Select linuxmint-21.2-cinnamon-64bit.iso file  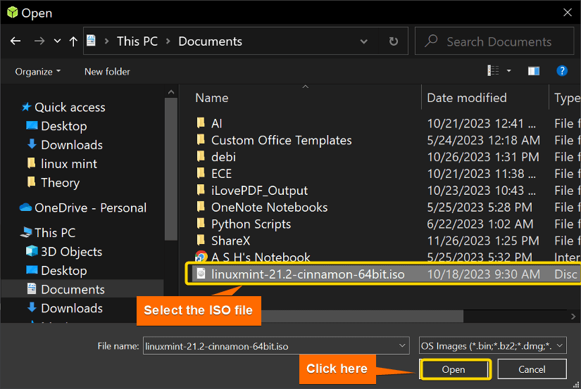(x=308, y=274)
